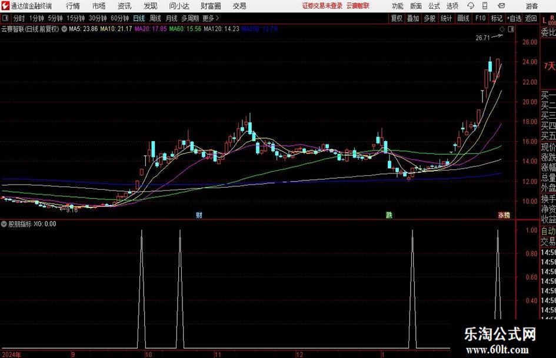Click the 财 info marker

coord(199,215)
